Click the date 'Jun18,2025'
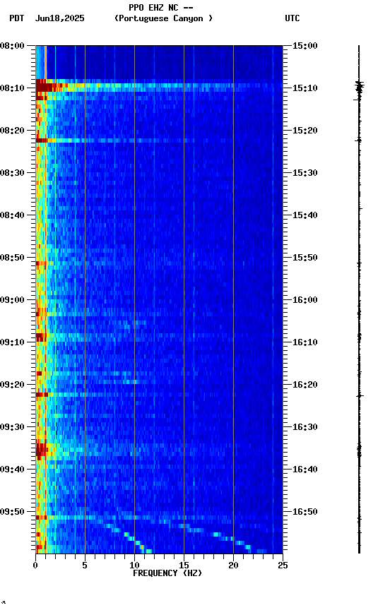The image size is (390, 610). click(59, 18)
